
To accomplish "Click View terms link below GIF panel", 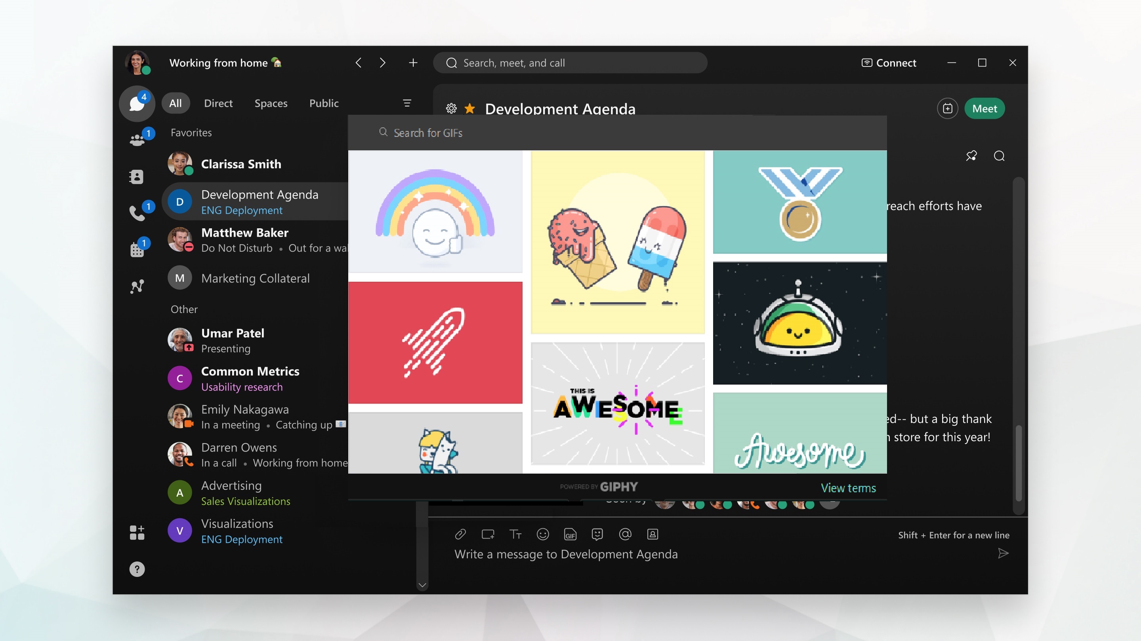I will [x=849, y=487].
